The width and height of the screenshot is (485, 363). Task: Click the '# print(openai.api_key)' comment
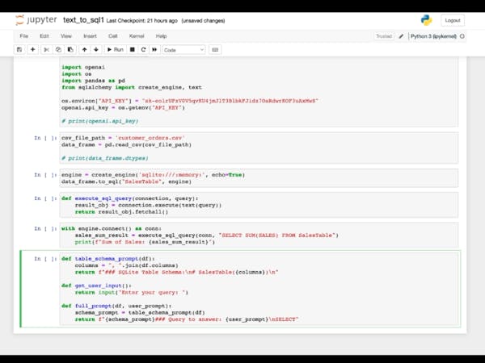99,121
